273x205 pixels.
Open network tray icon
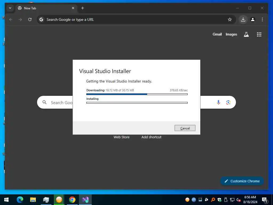click(x=232, y=200)
